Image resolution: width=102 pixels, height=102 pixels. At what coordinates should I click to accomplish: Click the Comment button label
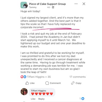(x=55, y=83)
